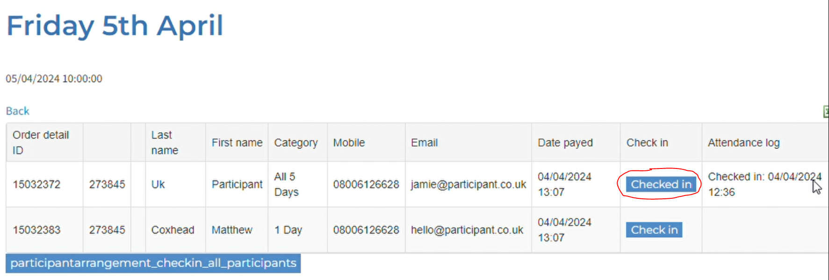The width and height of the screenshot is (829, 280).
Task: Click order detail ID 15032372
Action: pyautogui.click(x=36, y=184)
